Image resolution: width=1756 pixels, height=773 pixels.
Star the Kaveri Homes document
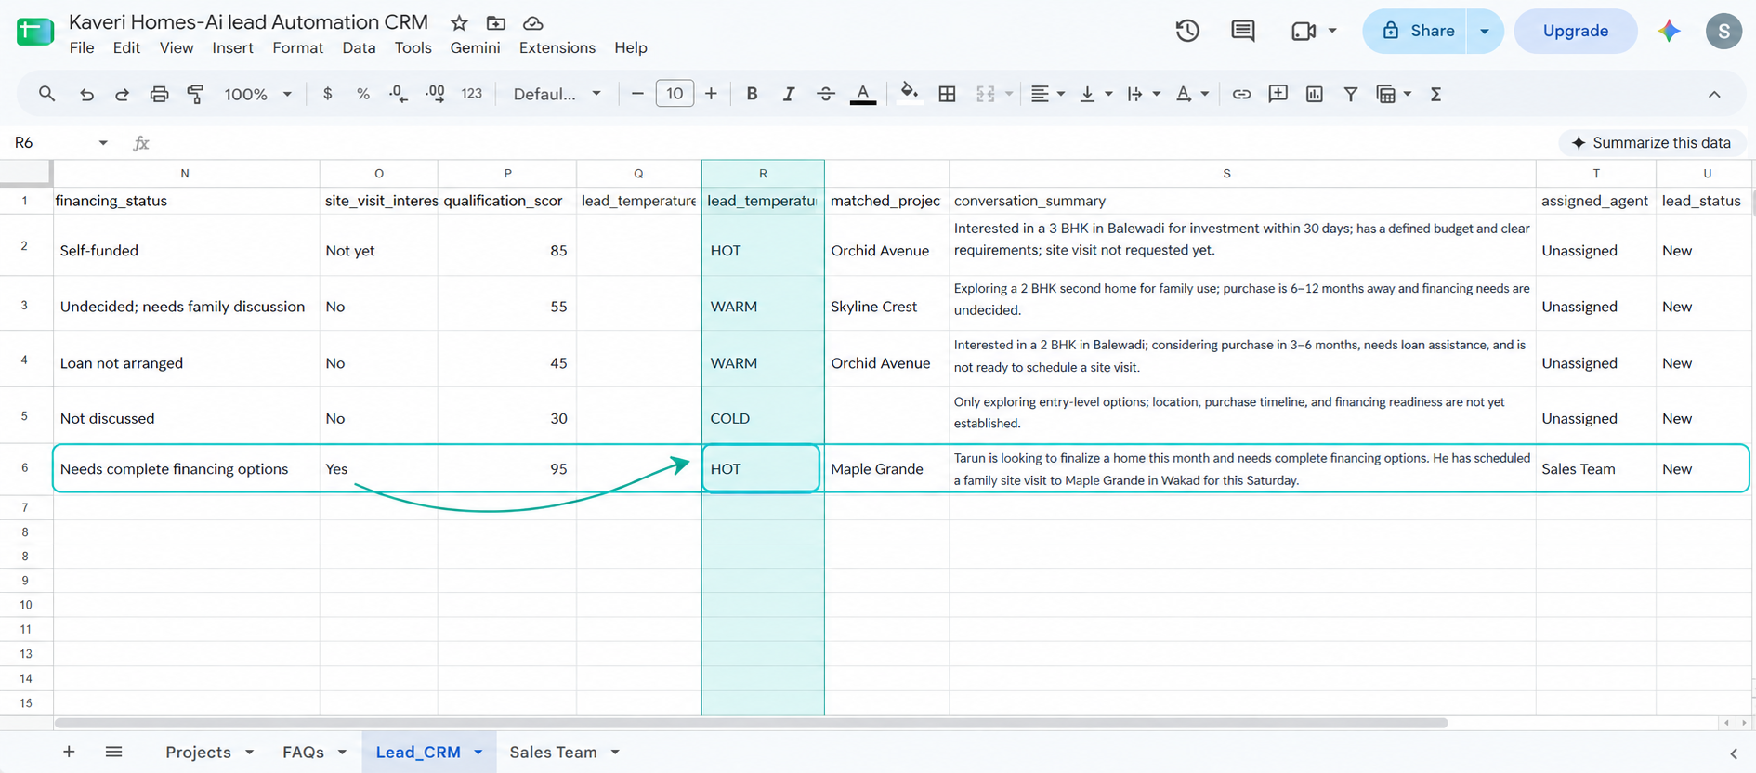tap(459, 23)
